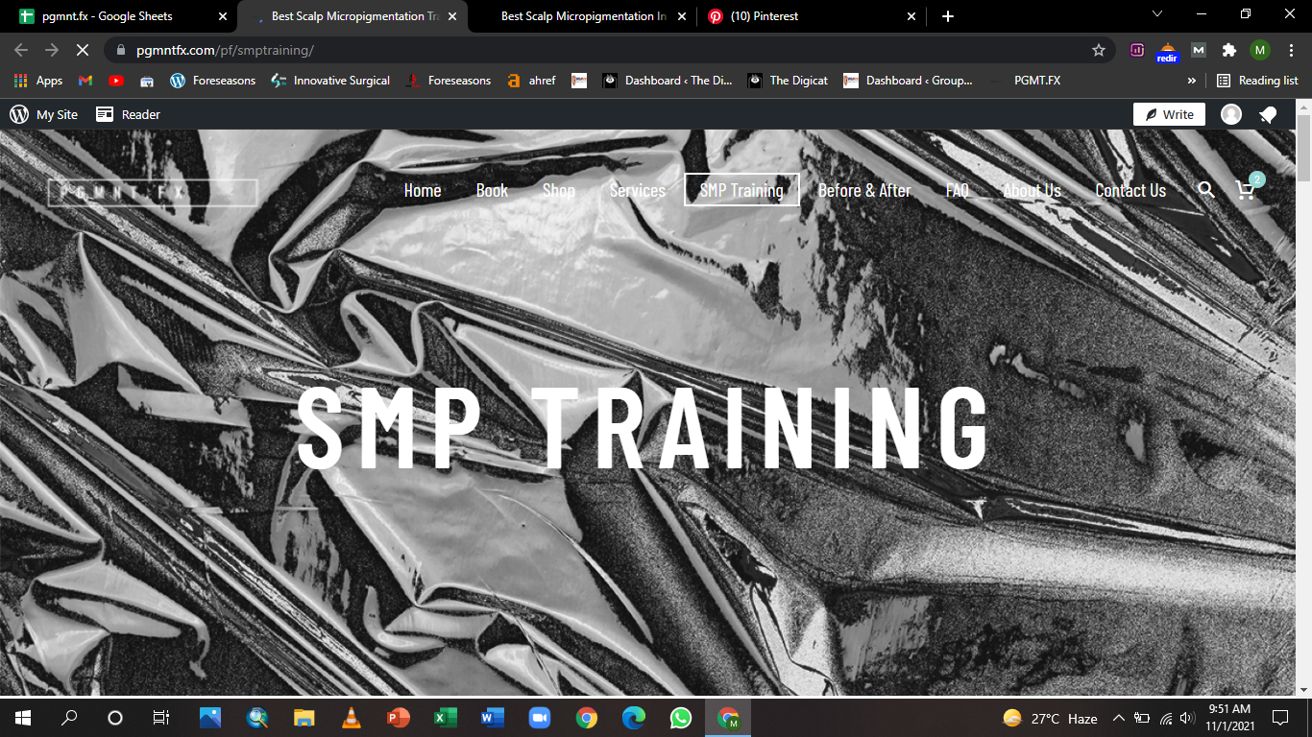Screen dimensions: 1312x737
Task: Open the Contact Us page link
Action: point(1130,190)
